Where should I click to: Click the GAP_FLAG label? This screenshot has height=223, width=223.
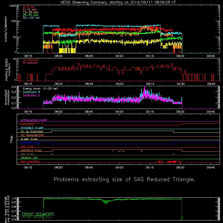coord(27,124)
